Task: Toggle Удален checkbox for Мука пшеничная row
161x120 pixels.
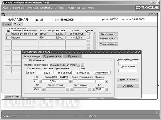Action: pyautogui.click(x=88, y=34)
